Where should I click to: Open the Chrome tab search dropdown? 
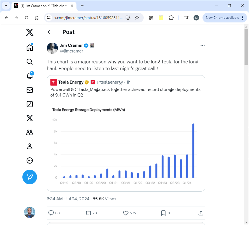6,6
